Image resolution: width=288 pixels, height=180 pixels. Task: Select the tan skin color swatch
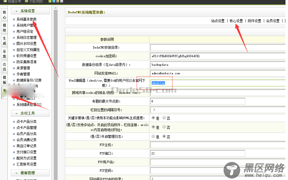[x=58, y=1]
